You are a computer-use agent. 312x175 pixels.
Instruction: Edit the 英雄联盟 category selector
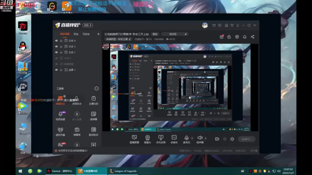pyautogui.click(x=119, y=39)
